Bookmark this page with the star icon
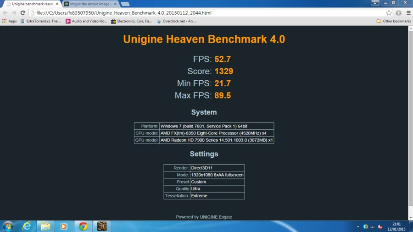 389,13
